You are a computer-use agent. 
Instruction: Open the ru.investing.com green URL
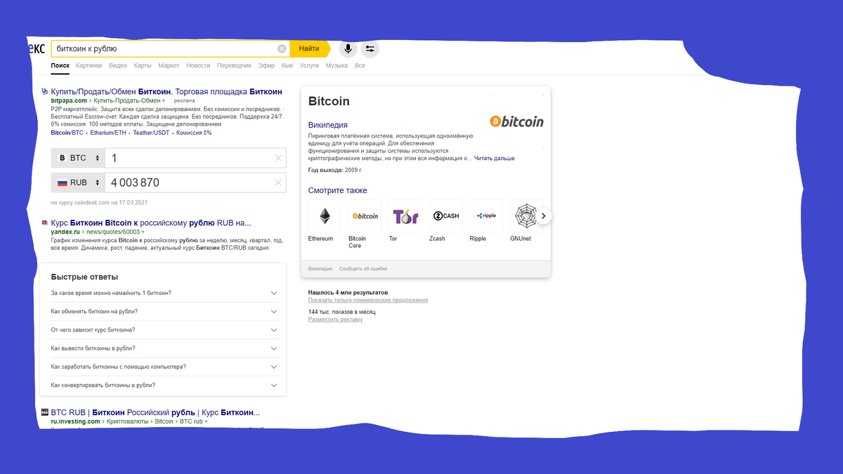click(75, 421)
